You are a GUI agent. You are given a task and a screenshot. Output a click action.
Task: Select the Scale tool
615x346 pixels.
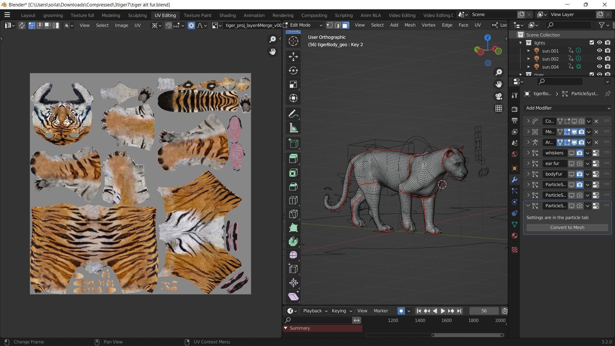pos(293,84)
